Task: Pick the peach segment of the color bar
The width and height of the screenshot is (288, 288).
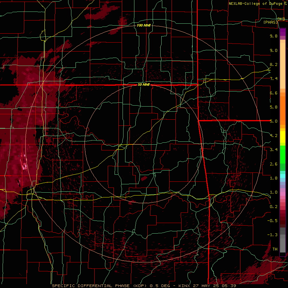Action: coord(283,66)
